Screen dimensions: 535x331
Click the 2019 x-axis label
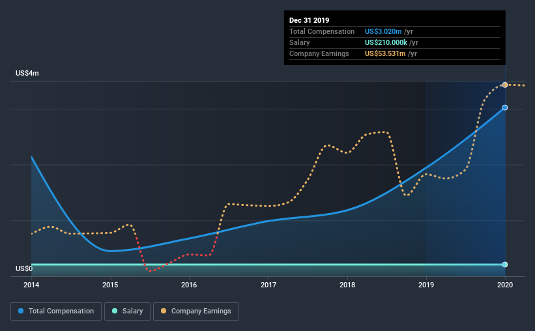[426, 285]
